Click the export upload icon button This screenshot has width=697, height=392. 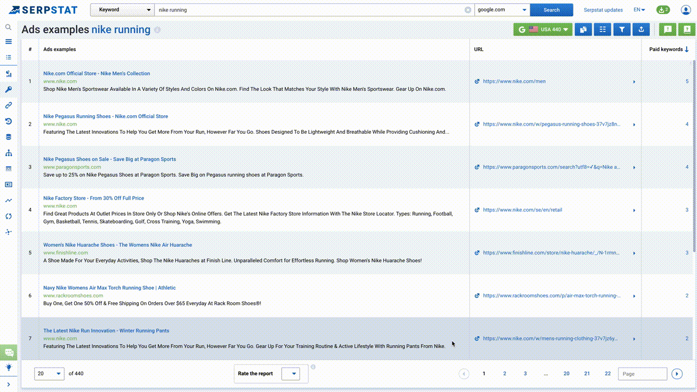point(641,30)
